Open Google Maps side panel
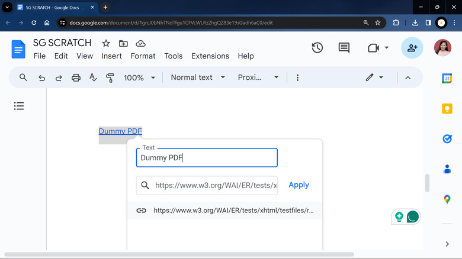This screenshot has width=462, height=259. pos(447,199)
